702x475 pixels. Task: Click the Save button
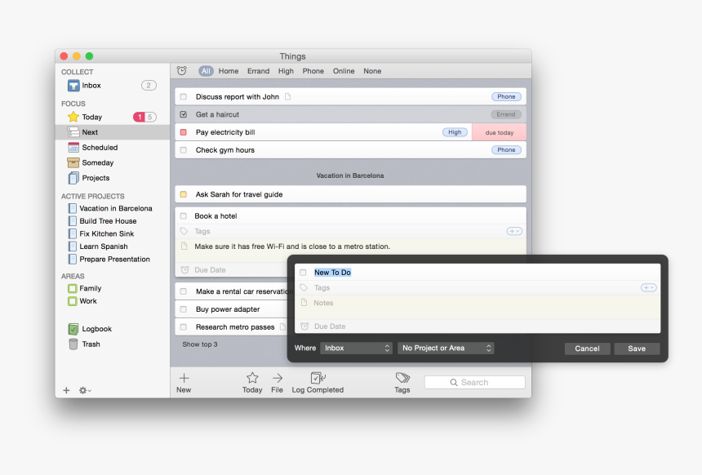[637, 348]
